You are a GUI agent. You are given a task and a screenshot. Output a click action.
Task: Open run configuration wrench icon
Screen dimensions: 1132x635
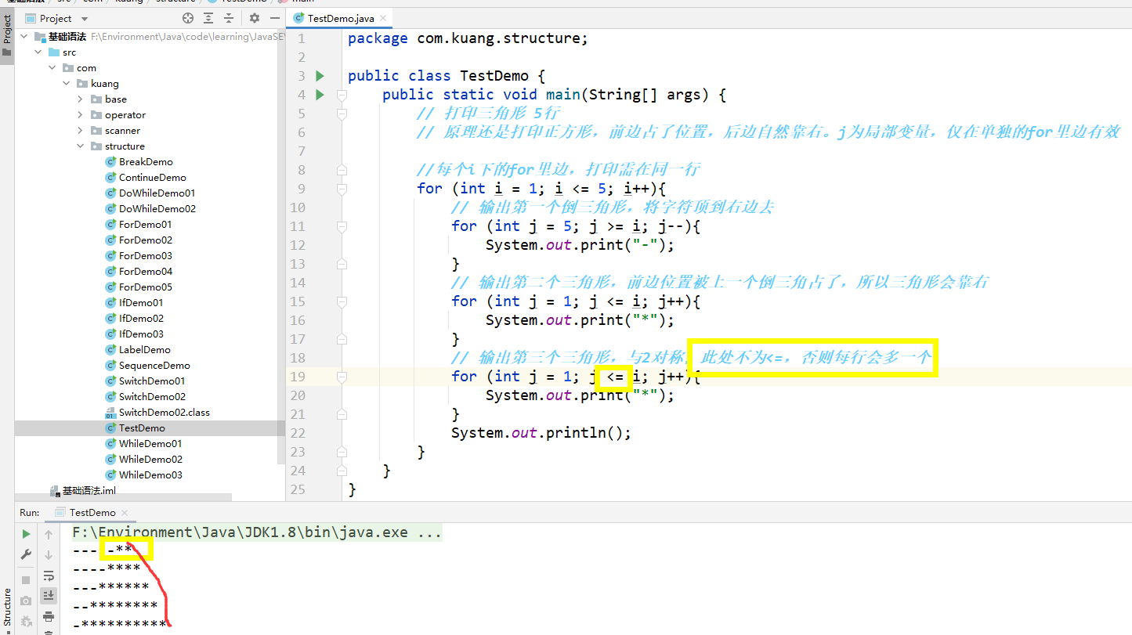click(x=26, y=554)
